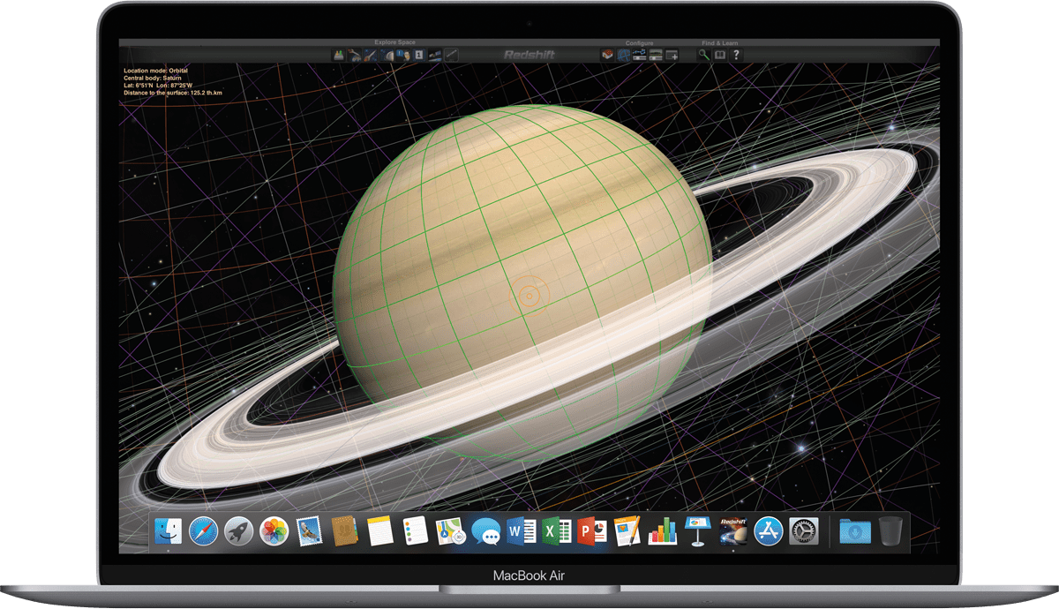The width and height of the screenshot is (1059, 609).
Task: Launch Microsoft Excel from the Dock
Action: tap(556, 530)
